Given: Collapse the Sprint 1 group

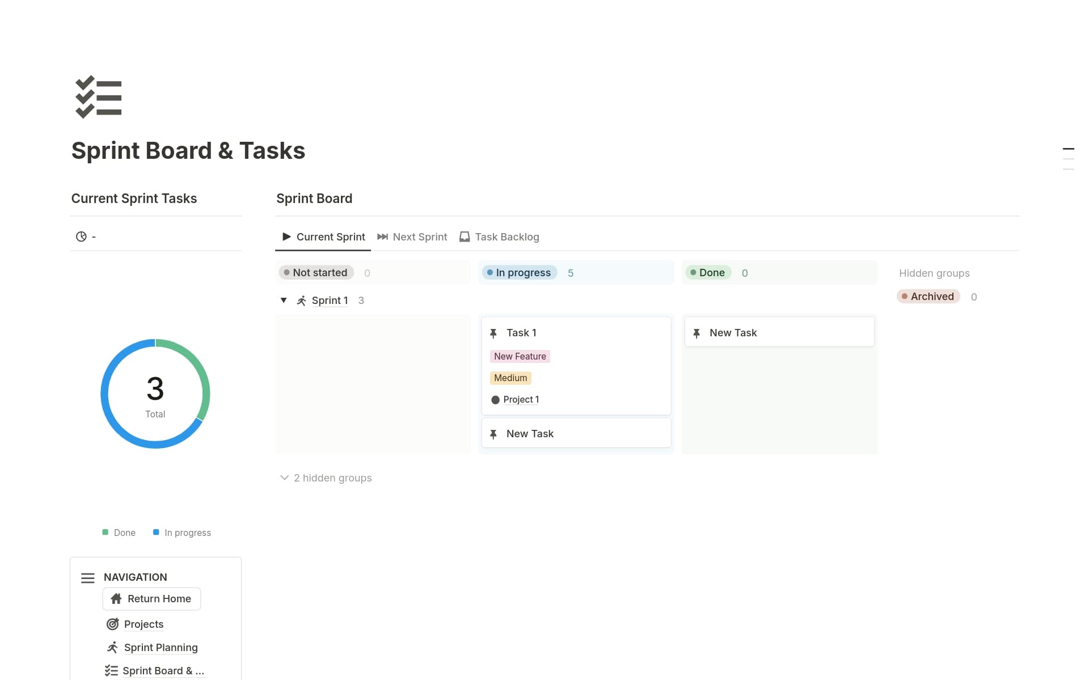Looking at the screenshot, I should click(x=284, y=301).
